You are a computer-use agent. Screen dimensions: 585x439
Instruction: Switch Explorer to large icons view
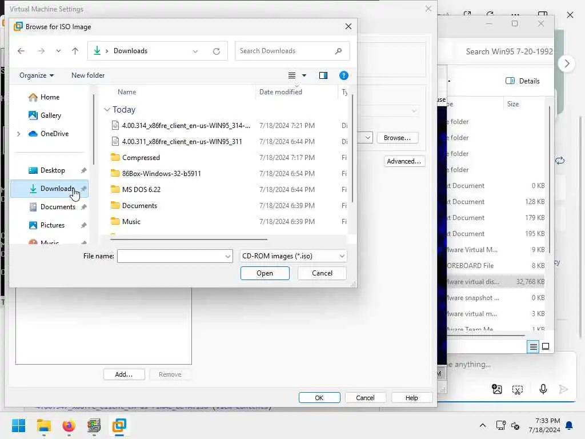[546, 347]
